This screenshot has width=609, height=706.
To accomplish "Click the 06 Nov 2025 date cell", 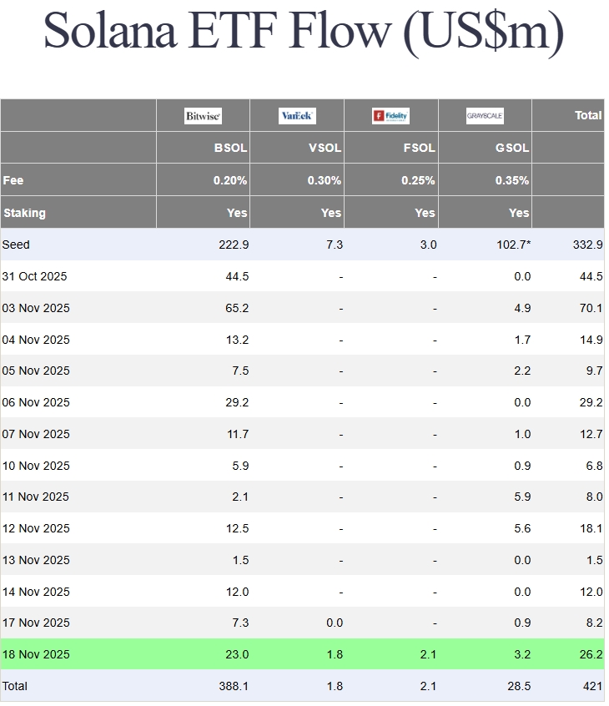I will pos(36,402).
